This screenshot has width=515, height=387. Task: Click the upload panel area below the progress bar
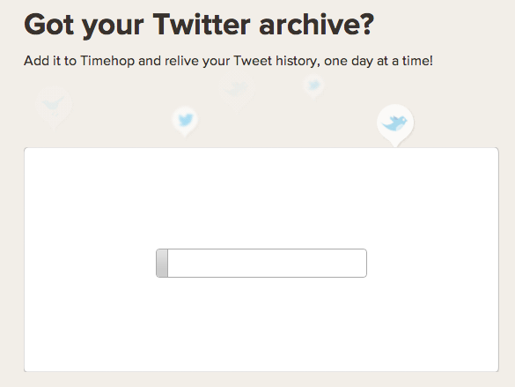(261, 324)
